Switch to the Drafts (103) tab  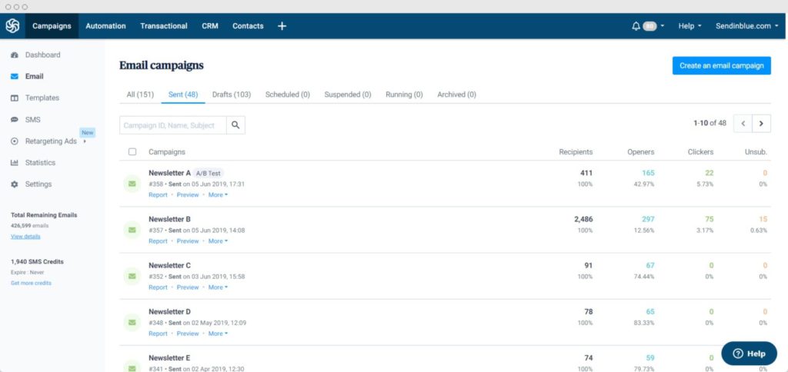click(x=232, y=95)
